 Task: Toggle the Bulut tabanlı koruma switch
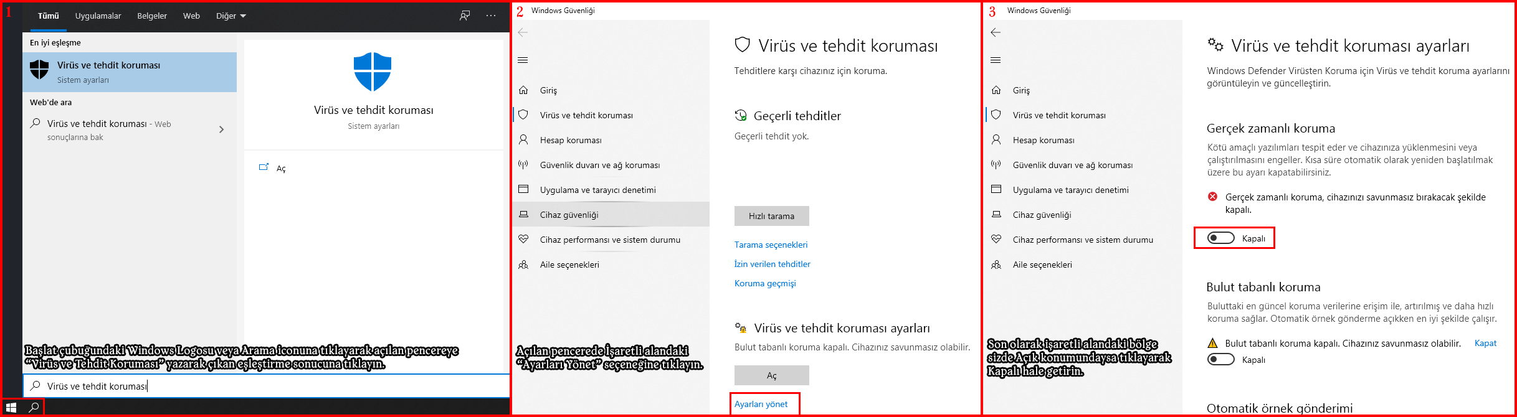coord(1220,360)
